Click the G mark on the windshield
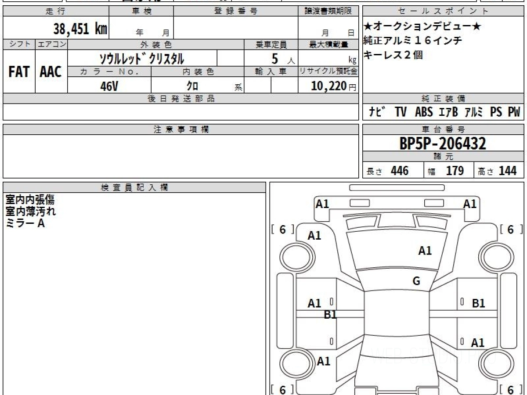 416,281
